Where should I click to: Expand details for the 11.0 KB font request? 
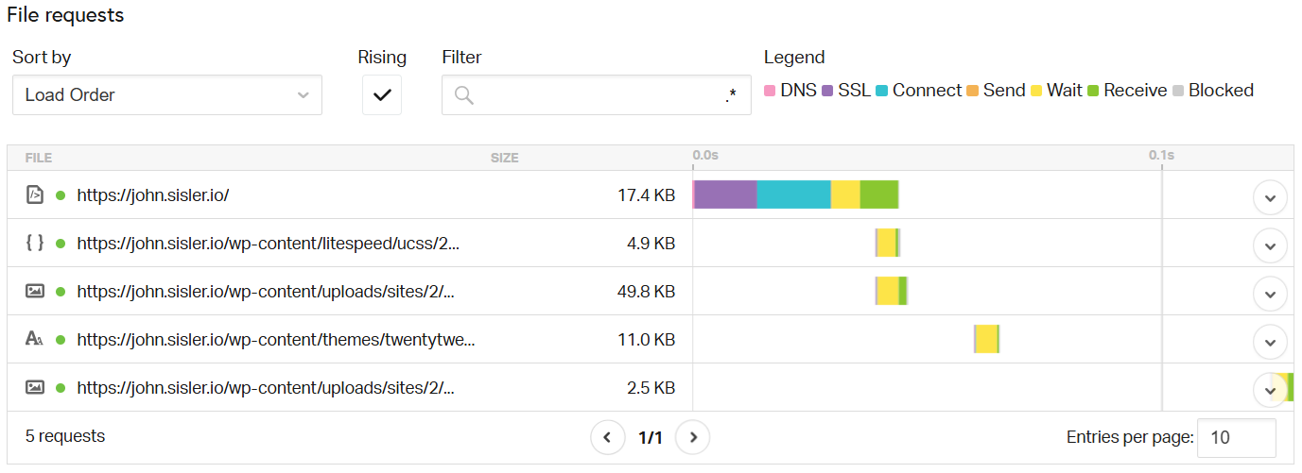pyautogui.click(x=1270, y=343)
